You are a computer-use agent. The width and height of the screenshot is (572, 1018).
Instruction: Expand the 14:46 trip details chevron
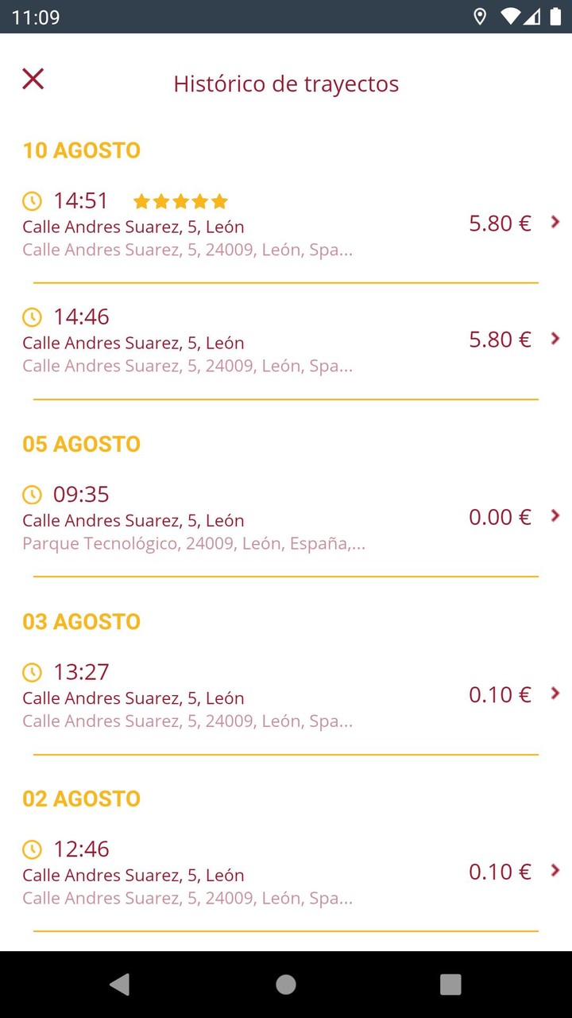(555, 339)
